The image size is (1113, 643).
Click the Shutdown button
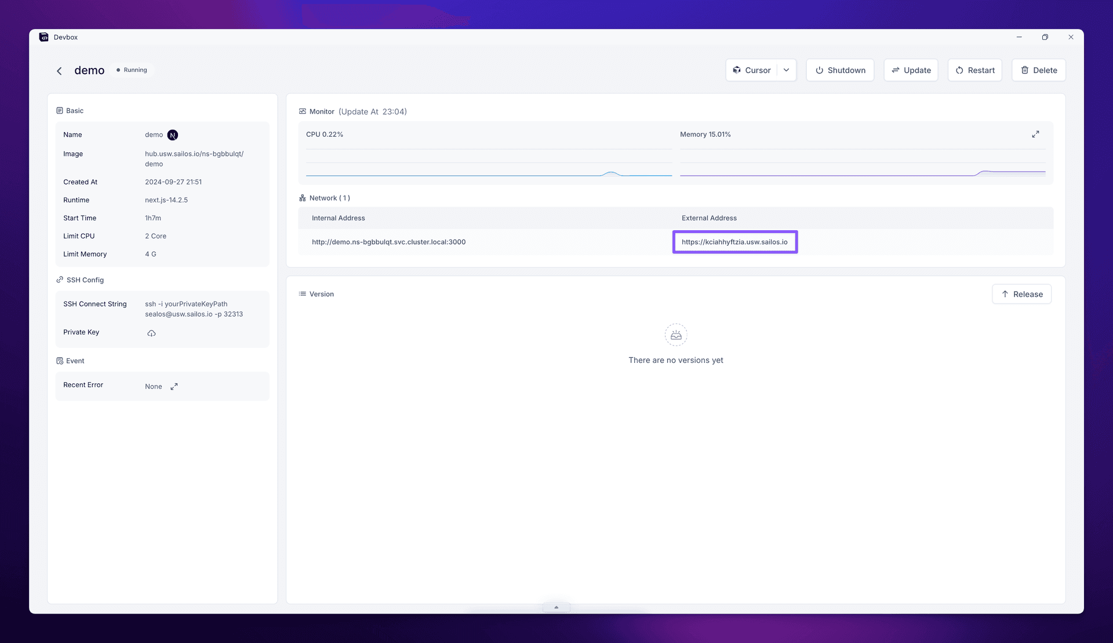(x=840, y=70)
